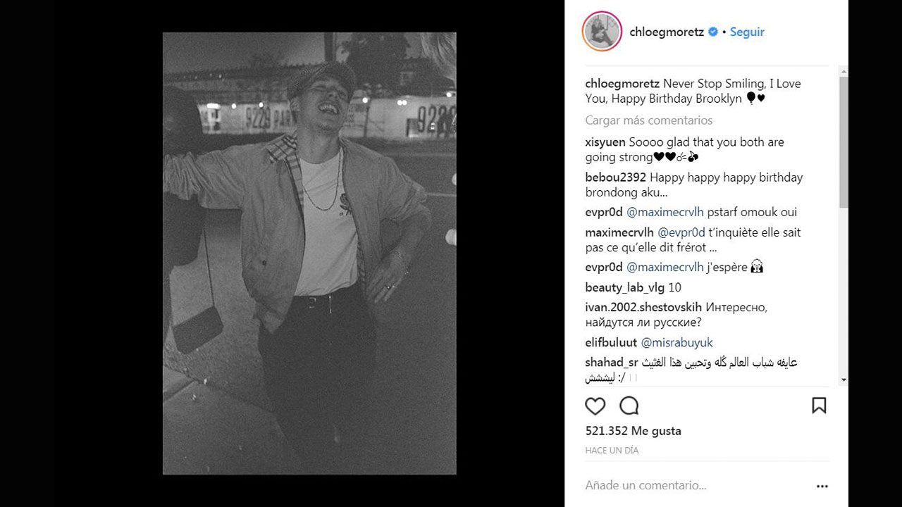The width and height of the screenshot is (902, 507).
Task: Open chloegmoretz profile picture avatar
Action: click(602, 32)
